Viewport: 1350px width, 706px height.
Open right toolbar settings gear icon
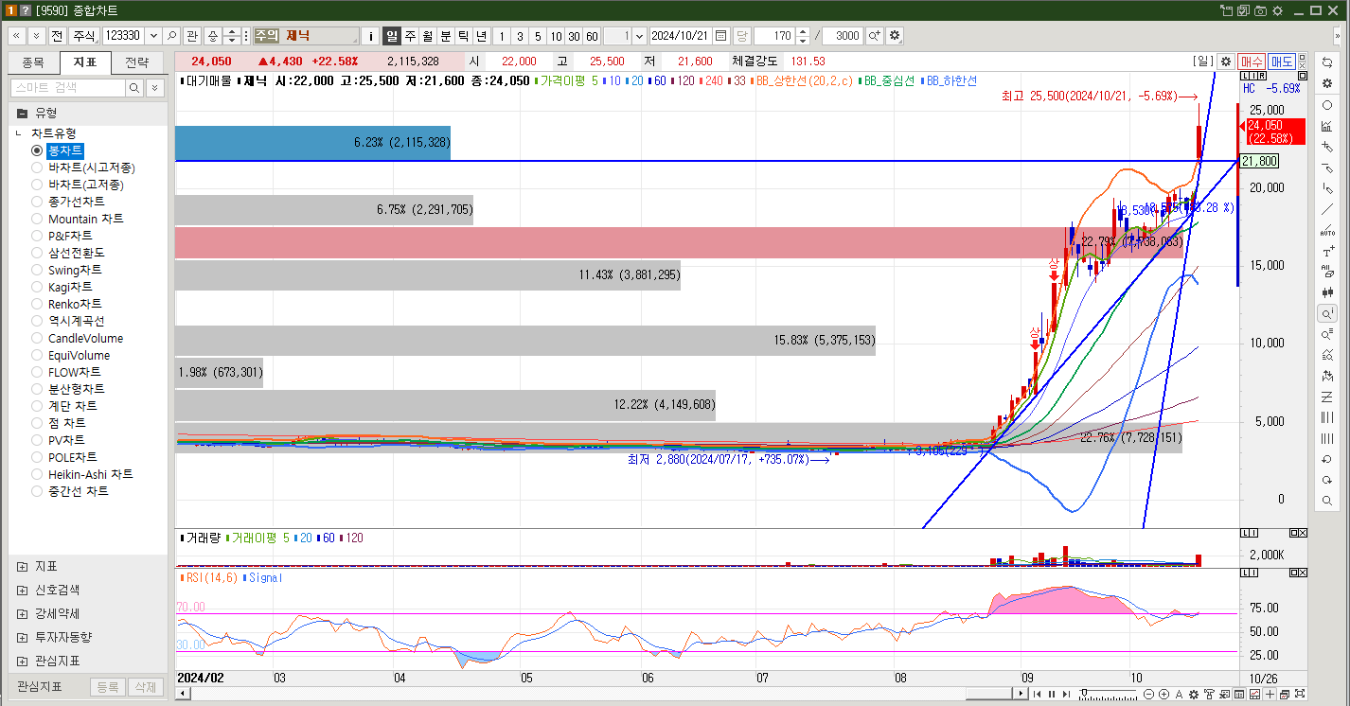[x=1327, y=83]
